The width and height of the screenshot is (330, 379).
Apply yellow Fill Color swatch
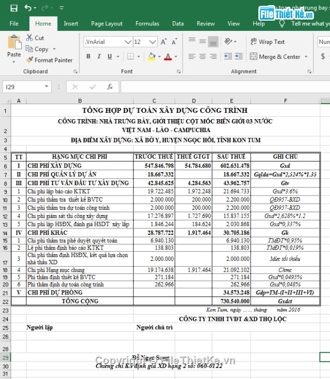tap(152, 56)
